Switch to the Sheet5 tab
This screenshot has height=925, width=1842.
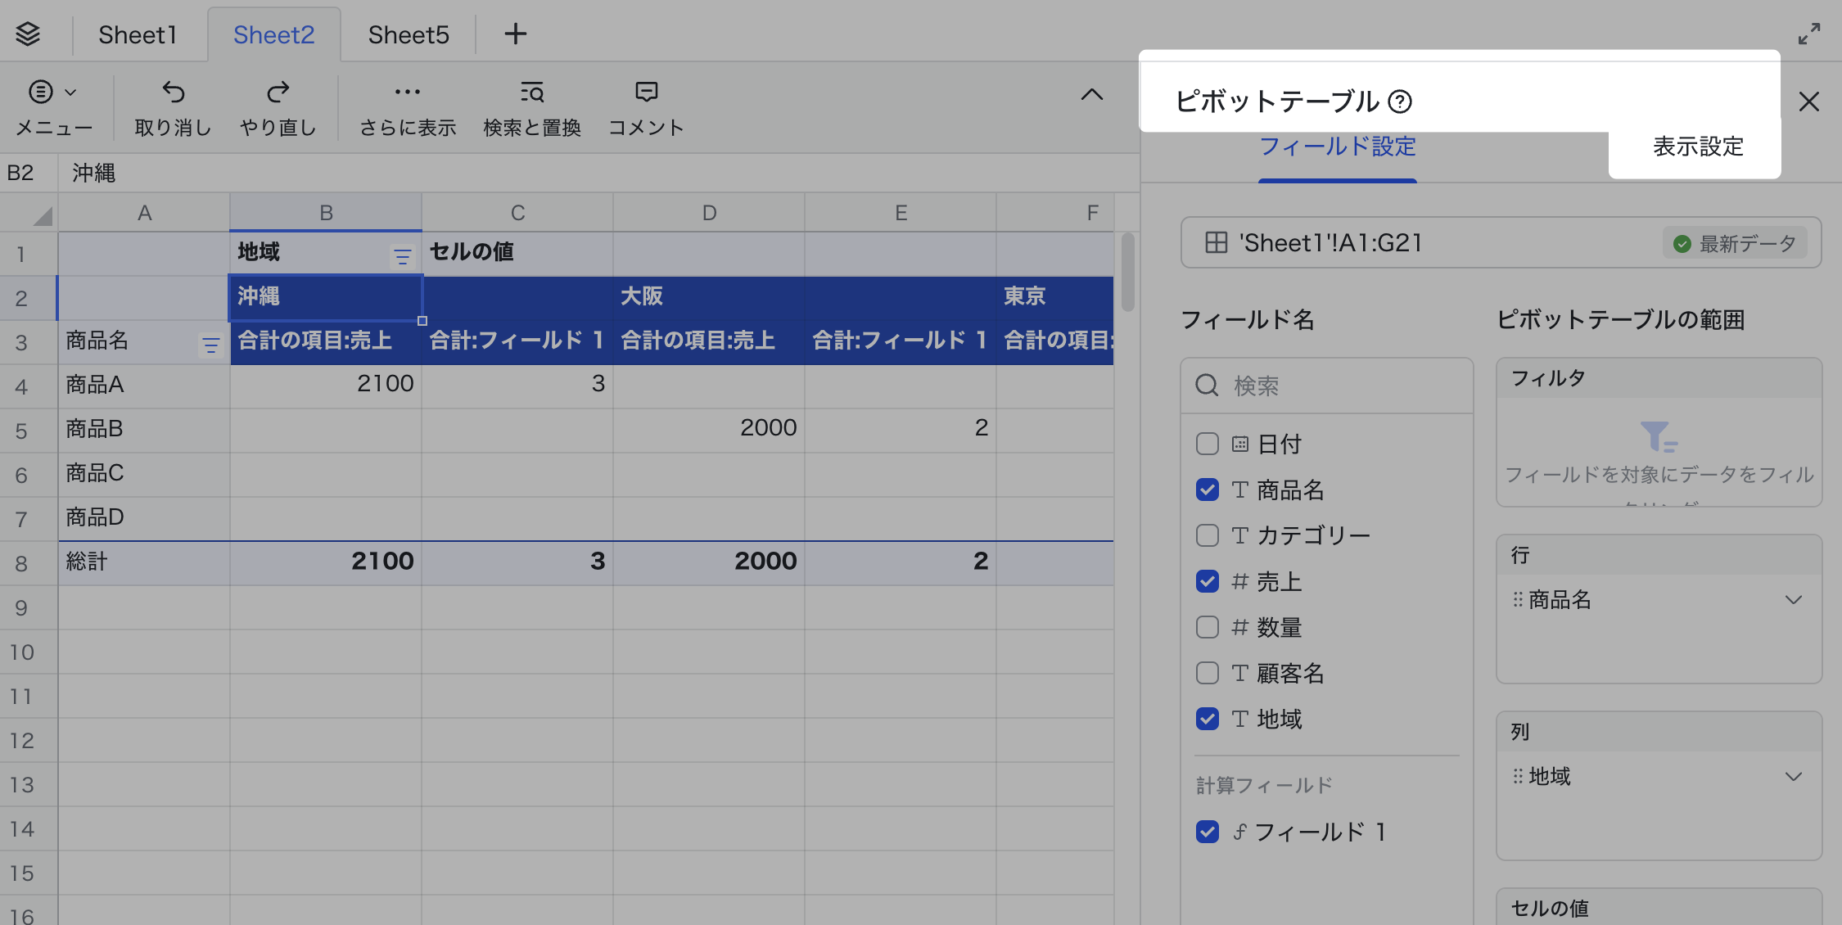tap(407, 34)
